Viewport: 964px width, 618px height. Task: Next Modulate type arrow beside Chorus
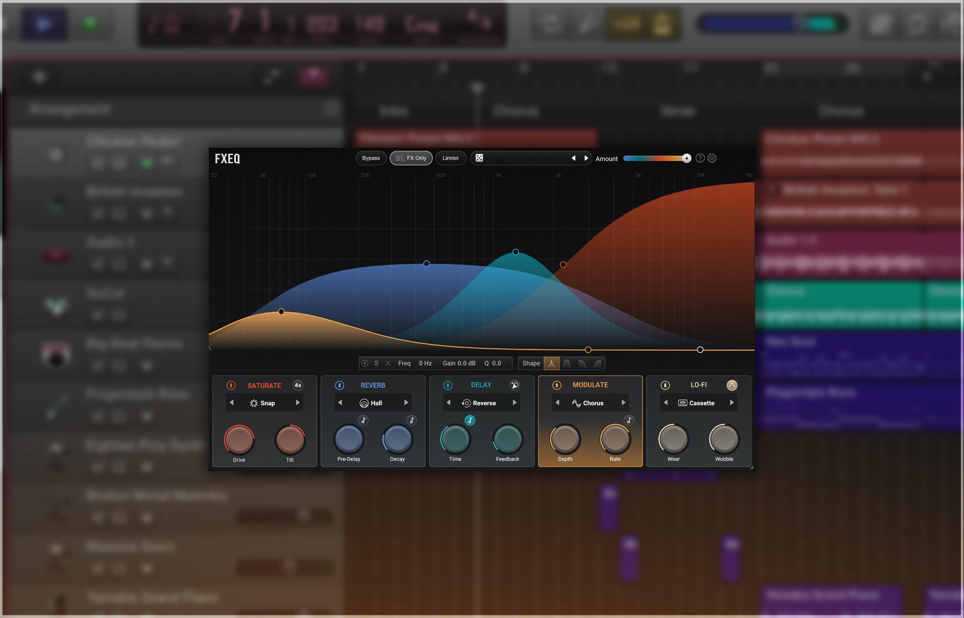(x=623, y=403)
